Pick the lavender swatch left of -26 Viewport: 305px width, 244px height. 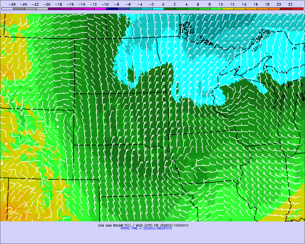(x=7, y=9)
